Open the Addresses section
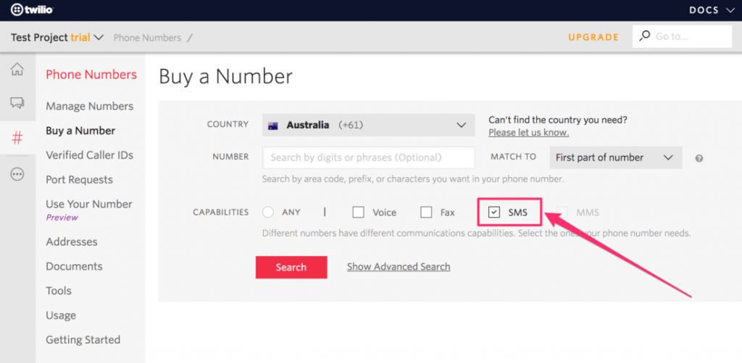The width and height of the screenshot is (742, 363). click(72, 242)
